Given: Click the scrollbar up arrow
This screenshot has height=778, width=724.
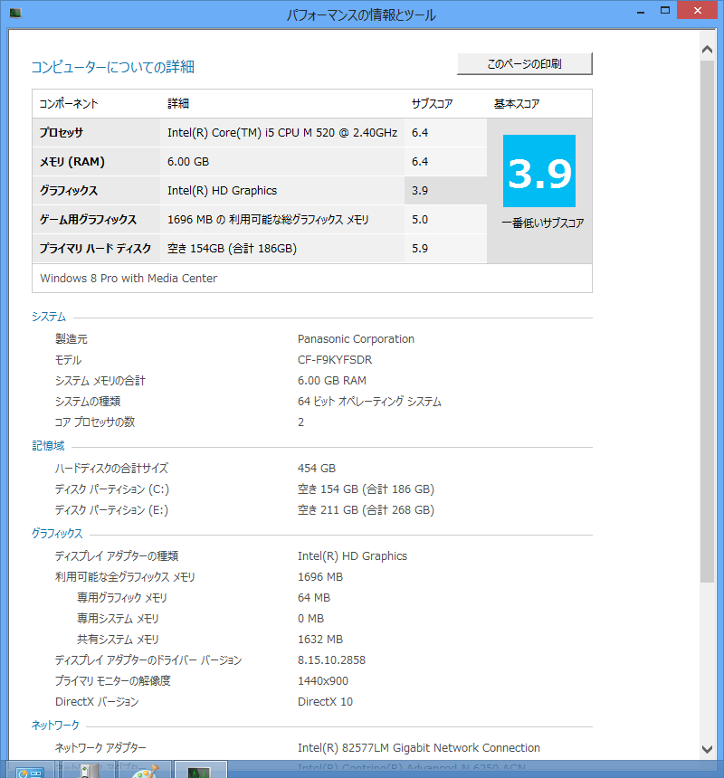Looking at the screenshot, I should tap(707, 49).
